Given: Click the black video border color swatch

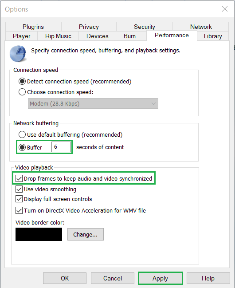Looking at the screenshot, I should click(x=39, y=234).
